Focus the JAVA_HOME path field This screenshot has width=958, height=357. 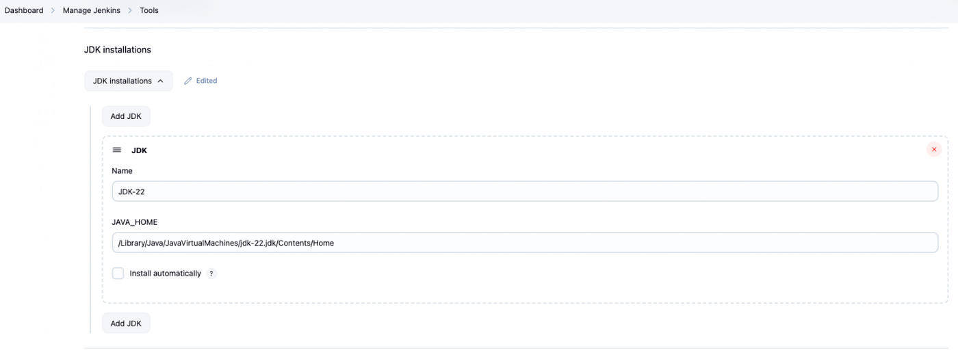click(525, 243)
